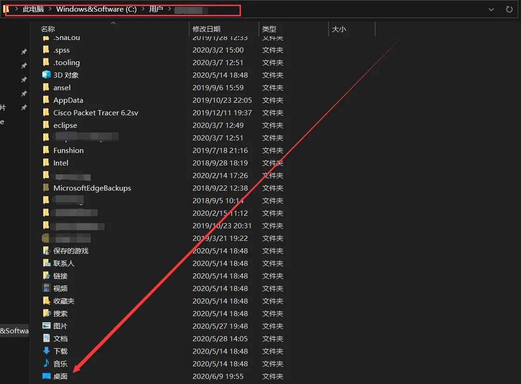
Task: Sort files by the 类型 column header
Action: click(269, 28)
